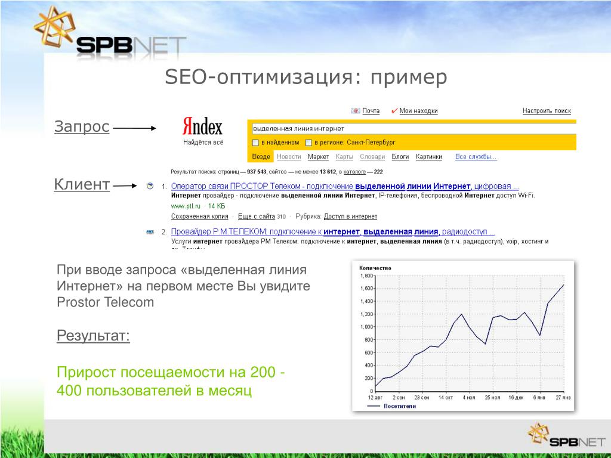The height and width of the screenshot is (458, 611).
Task: Click the SPBNET logo in the top corner
Action: click(x=110, y=34)
